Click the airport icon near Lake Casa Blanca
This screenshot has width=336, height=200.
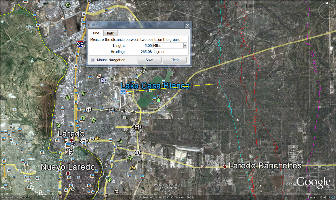[x=123, y=93]
